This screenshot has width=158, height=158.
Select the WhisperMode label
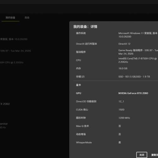pos(84,143)
